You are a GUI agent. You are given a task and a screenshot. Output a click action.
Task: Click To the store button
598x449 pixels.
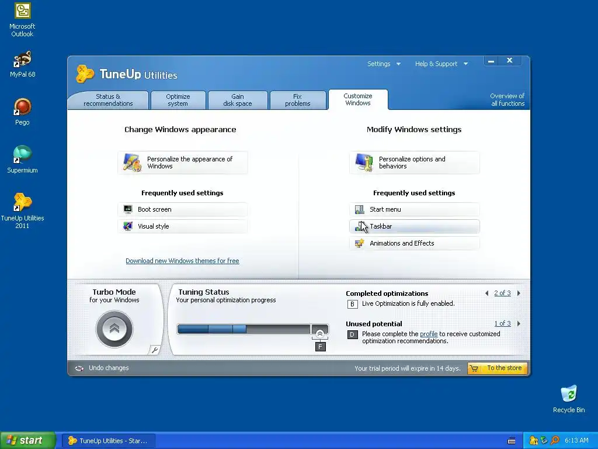click(x=498, y=368)
